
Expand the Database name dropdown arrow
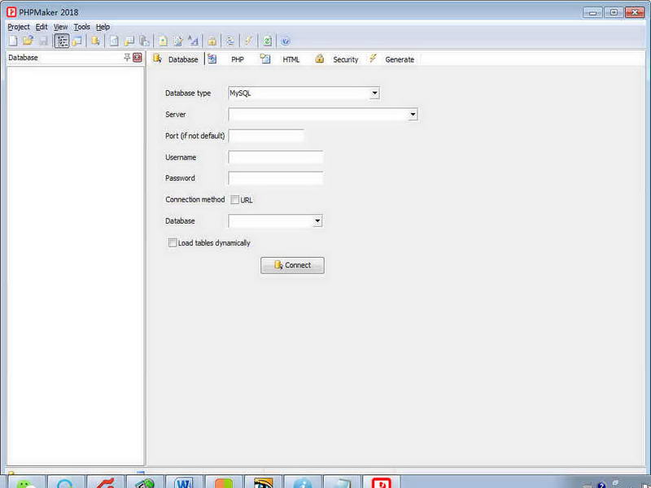coord(317,220)
